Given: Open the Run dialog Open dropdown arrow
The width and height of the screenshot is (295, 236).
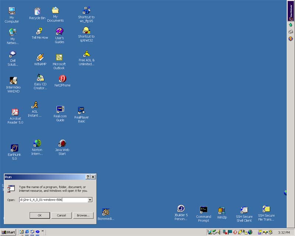Looking at the screenshot, I should click(x=90, y=199).
